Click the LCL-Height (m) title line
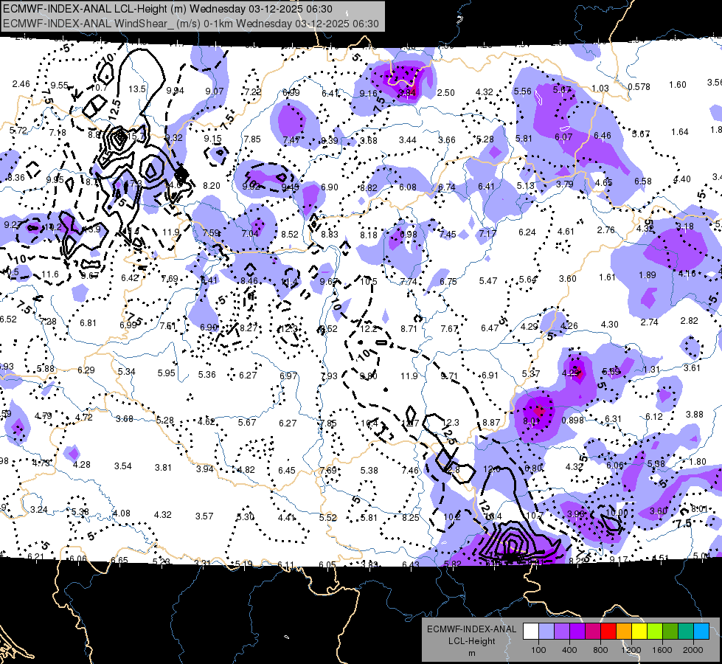This screenshot has width=722, height=664. pos(167,9)
